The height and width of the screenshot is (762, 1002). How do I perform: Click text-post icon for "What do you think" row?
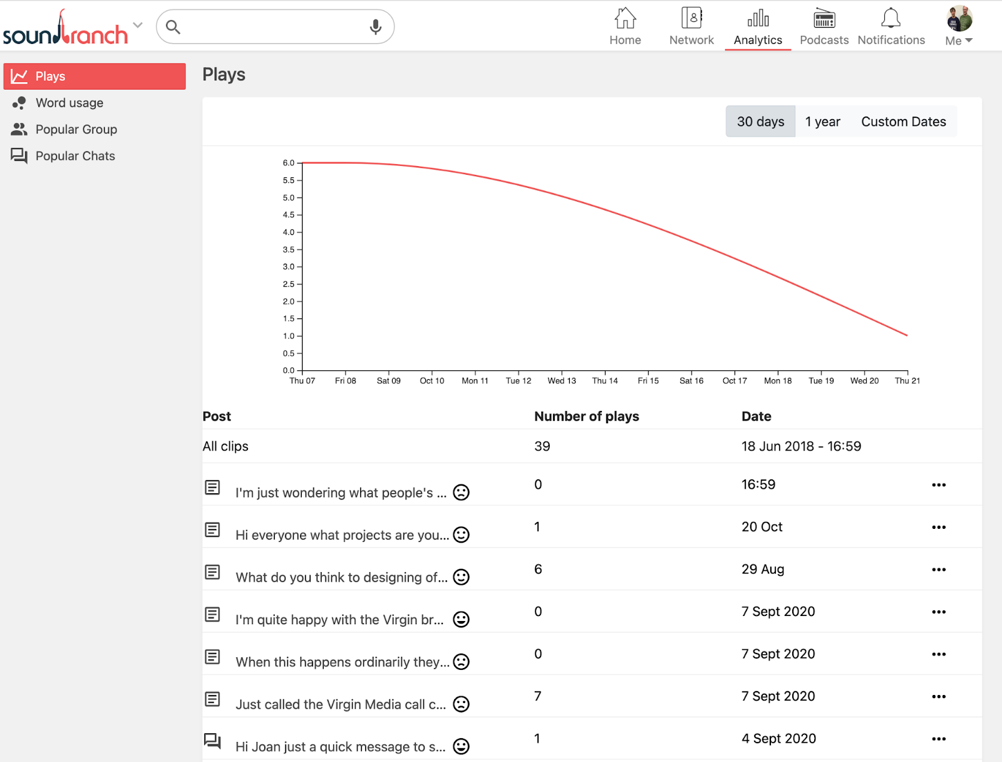[x=212, y=571]
